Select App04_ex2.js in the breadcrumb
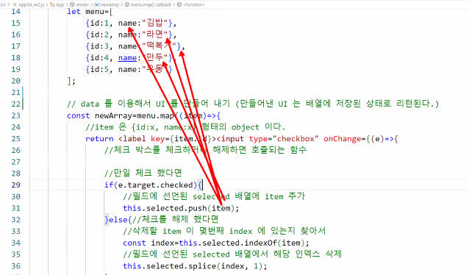The height and width of the screenshot is (275, 469). tap(32, 5)
